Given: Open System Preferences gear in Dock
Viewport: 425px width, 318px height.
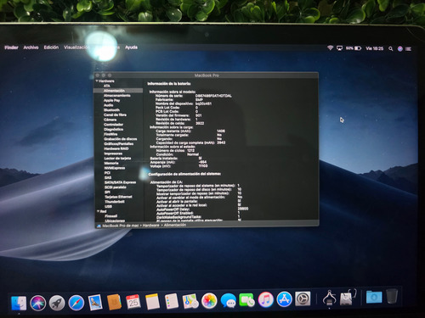Looking at the screenshot, I should tap(303, 298).
